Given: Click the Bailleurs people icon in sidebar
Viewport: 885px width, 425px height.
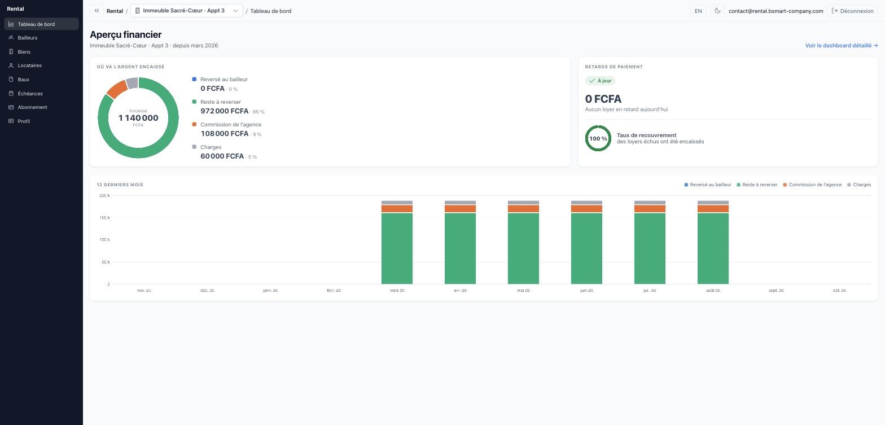Looking at the screenshot, I should click(11, 38).
